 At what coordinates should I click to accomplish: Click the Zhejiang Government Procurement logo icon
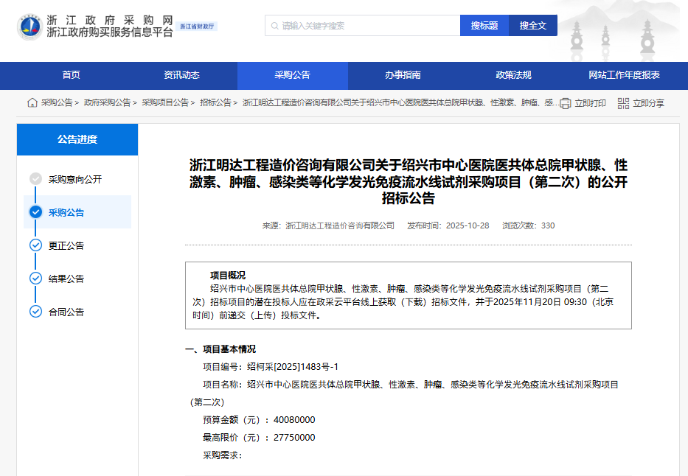click(x=30, y=27)
